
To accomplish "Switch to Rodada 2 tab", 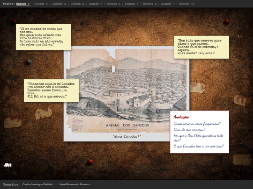I will click(41, 4).
